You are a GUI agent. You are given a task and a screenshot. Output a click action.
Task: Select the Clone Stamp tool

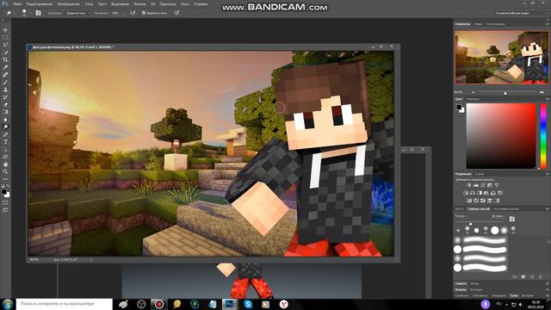coord(5,90)
